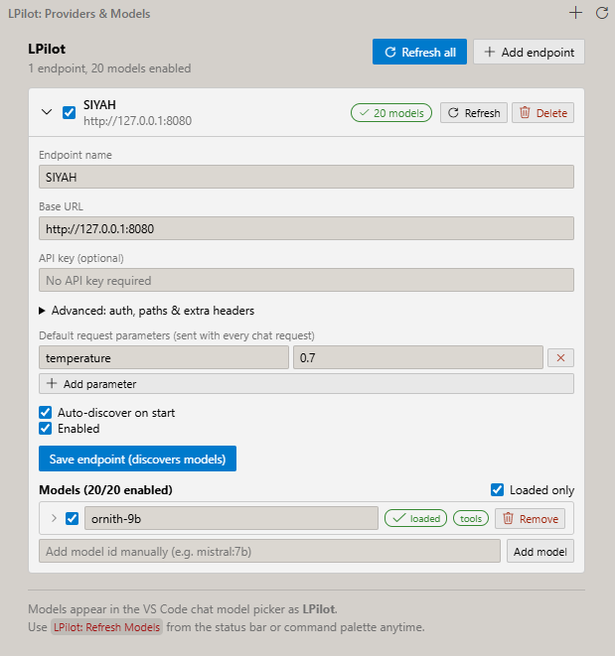Click Add parameter
615x656 pixels.
(306, 384)
